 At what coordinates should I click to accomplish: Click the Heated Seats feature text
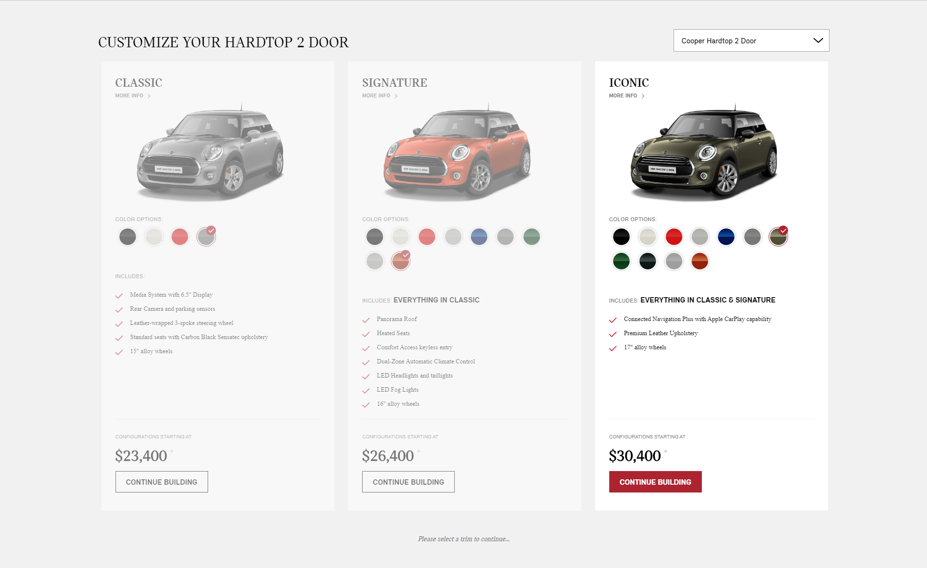tap(393, 333)
